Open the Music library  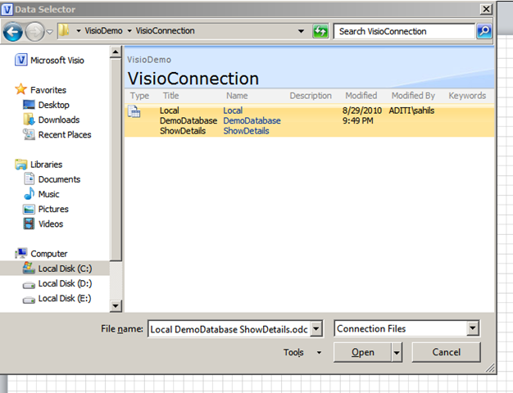(x=48, y=194)
